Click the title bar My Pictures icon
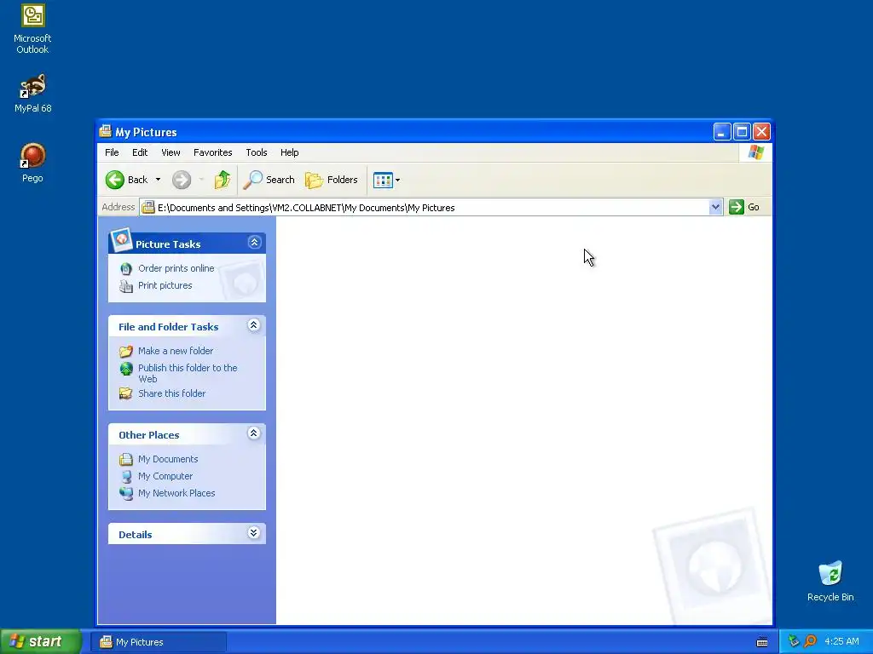 coord(106,132)
